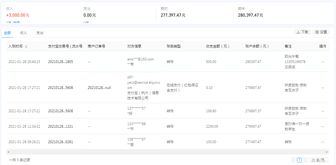336x165 pixels.
Task: Click the 账户余额（元） column header
Action: (257, 46)
